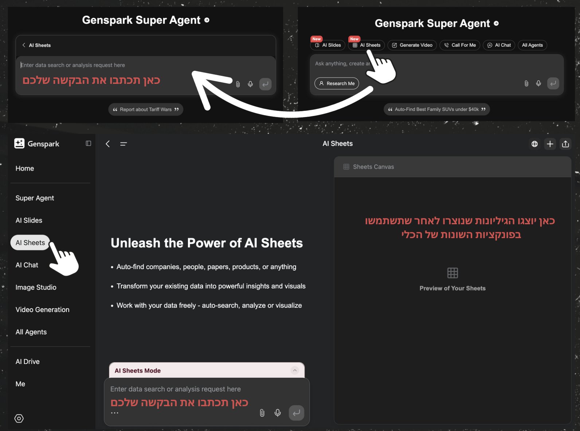Screen dimensions: 580x431
Task: Click Generate Video chip
Action: click(412, 45)
